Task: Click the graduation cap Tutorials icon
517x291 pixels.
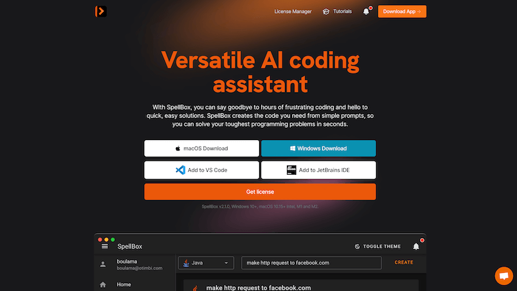Action: click(326, 12)
